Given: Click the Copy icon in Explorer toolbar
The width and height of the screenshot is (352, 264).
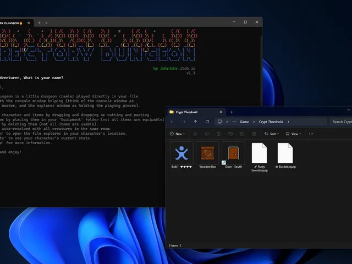Looking at the screenshot, I should 207,134.
